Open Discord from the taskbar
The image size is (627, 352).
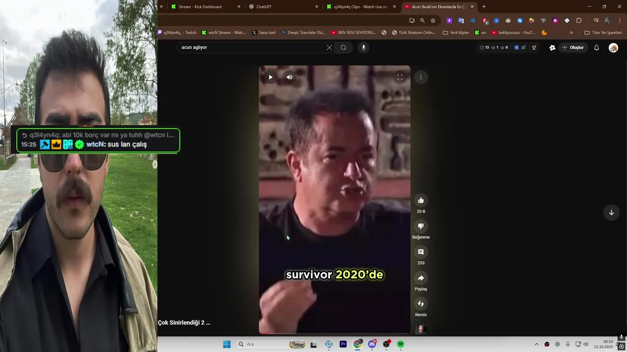pos(372,344)
